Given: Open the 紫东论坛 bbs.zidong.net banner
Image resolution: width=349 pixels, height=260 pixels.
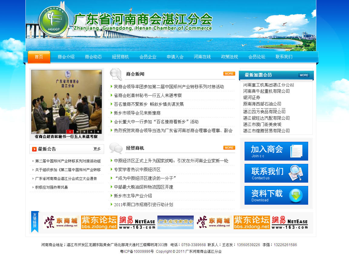Looking at the screenshot, I should (99, 222).
